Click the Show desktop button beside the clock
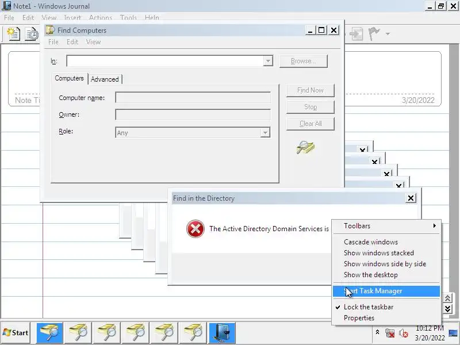Viewport: 460px width, 345px height. coord(453,333)
